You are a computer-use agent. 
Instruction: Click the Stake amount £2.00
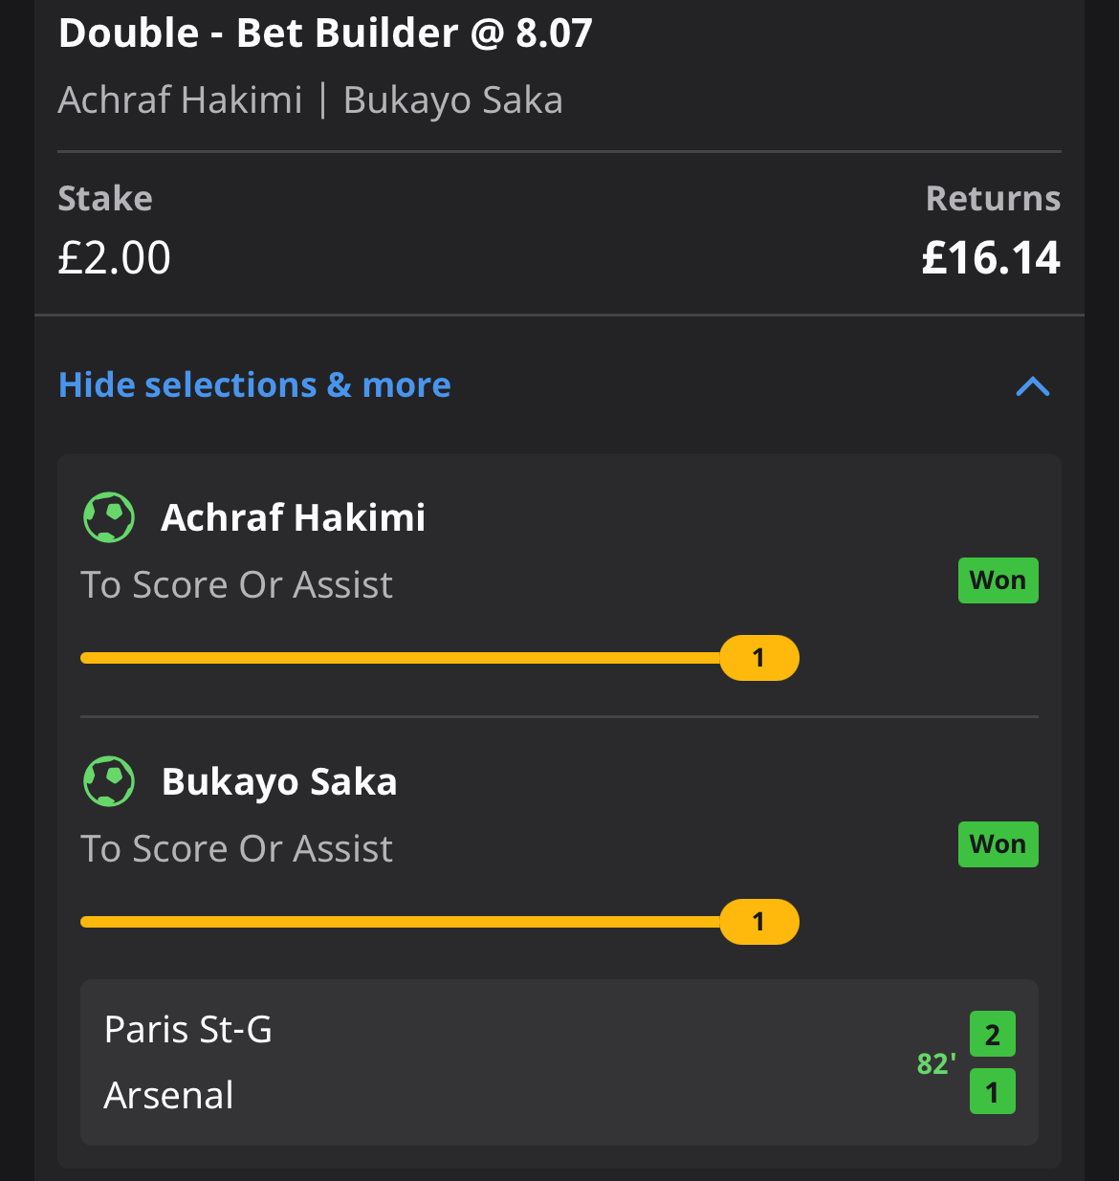(x=115, y=258)
